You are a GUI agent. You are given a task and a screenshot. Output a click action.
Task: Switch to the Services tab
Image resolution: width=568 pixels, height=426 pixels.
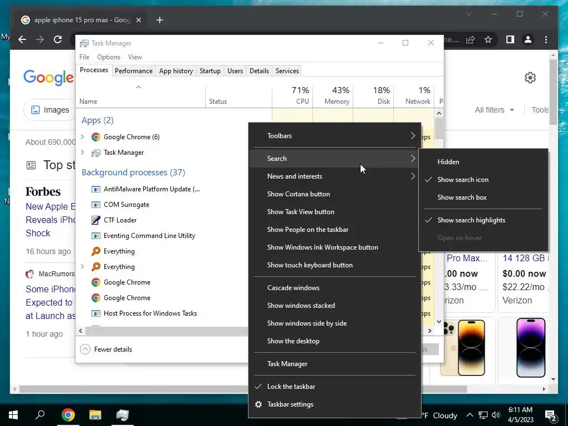[x=287, y=71]
